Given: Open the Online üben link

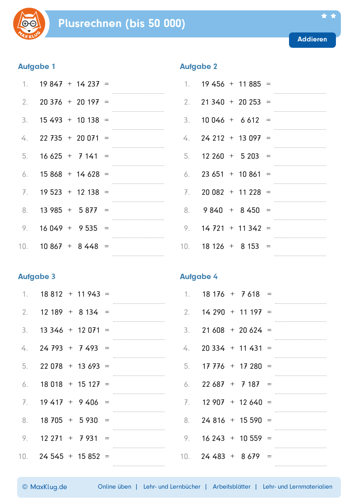Looking at the screenshot, I should click(x=115, y=487).
